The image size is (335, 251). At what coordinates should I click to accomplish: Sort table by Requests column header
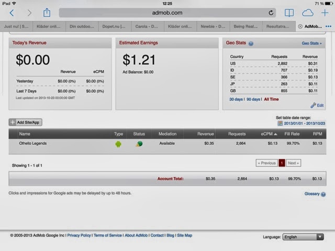click(237, 134)
